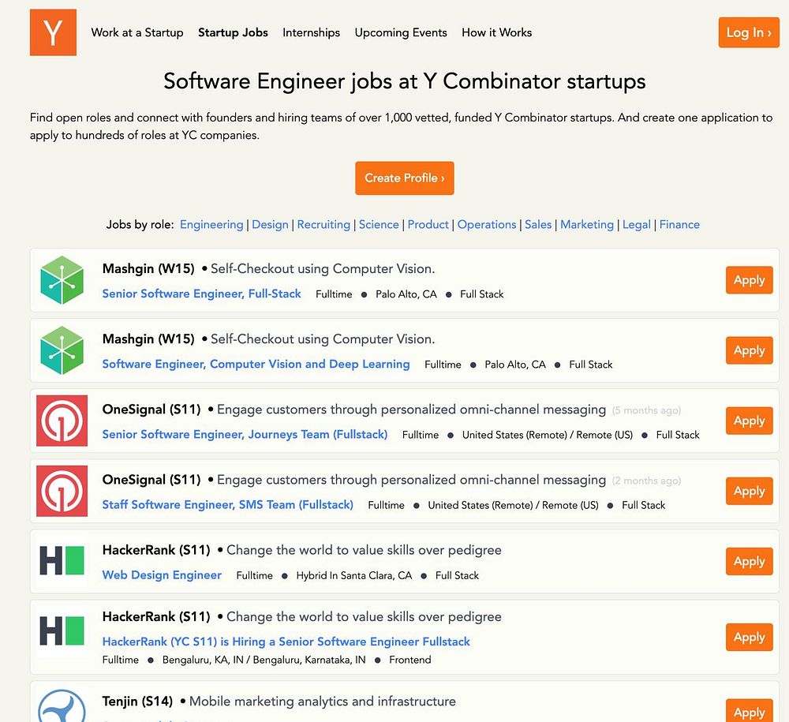
Task: Click Mashgin logo on Computer Vision job row
Action: pos(62,350)
